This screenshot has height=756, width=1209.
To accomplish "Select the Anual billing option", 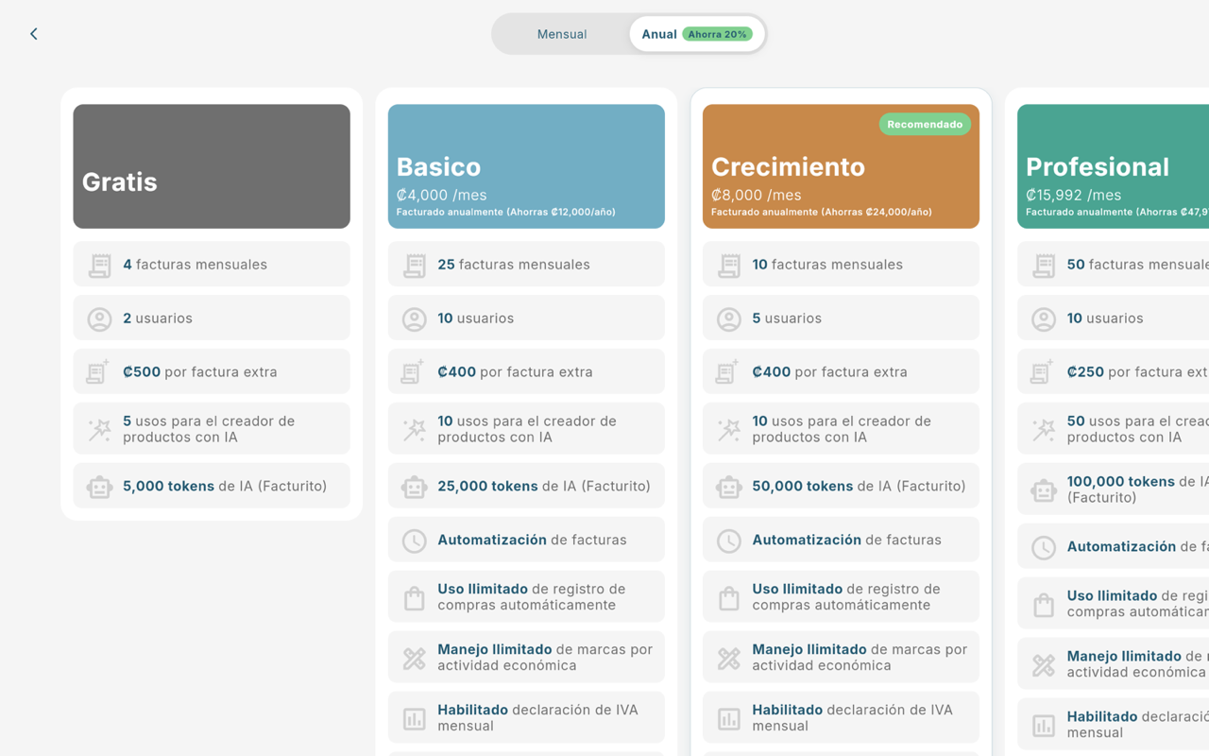I will (x=697, y=34).
